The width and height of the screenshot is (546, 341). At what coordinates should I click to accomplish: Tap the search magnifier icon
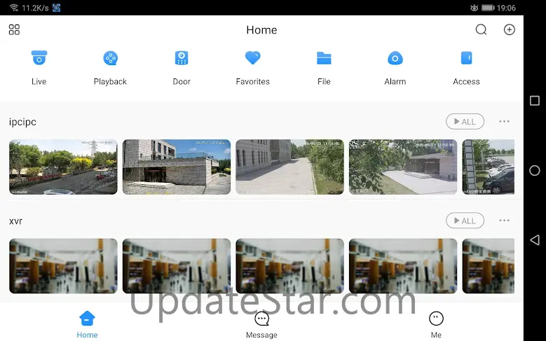coord(482,29)
